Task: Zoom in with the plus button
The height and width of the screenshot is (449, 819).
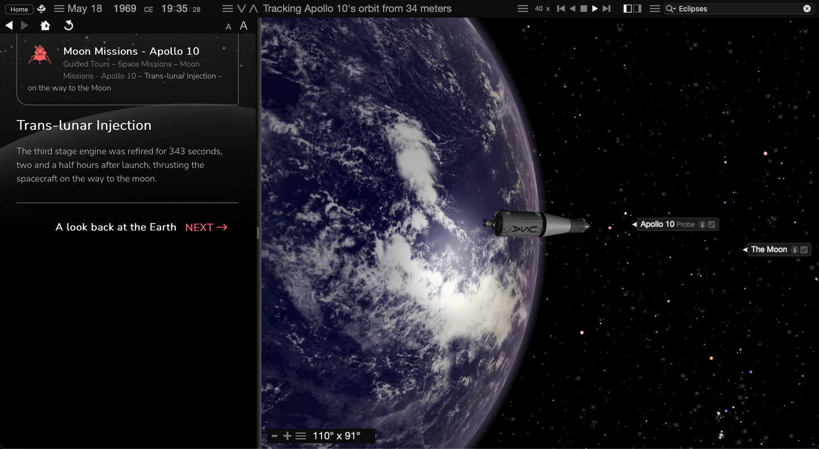Action: click(x=287, y=436)
